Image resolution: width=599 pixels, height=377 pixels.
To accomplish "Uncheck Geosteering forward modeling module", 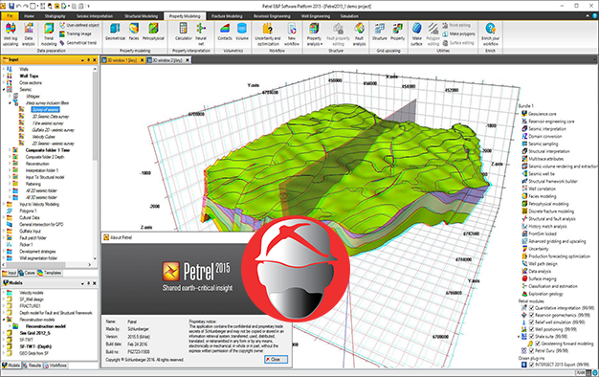I will tap(538, 344).
